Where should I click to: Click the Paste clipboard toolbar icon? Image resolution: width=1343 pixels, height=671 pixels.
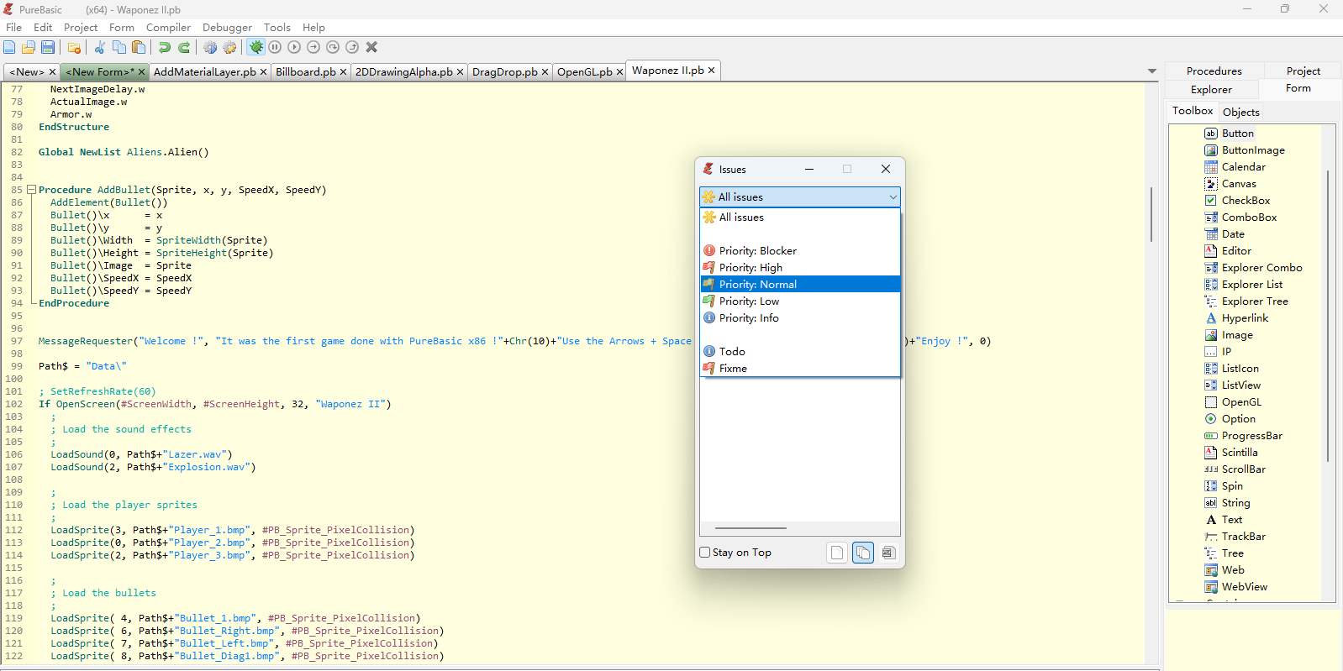click(139, 48)
